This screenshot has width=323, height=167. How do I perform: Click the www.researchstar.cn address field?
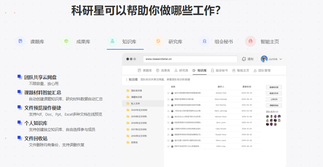pos(190,59)
